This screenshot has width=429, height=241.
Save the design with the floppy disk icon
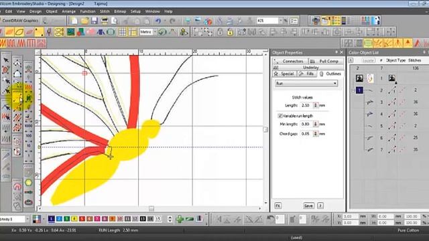(95, 21)
